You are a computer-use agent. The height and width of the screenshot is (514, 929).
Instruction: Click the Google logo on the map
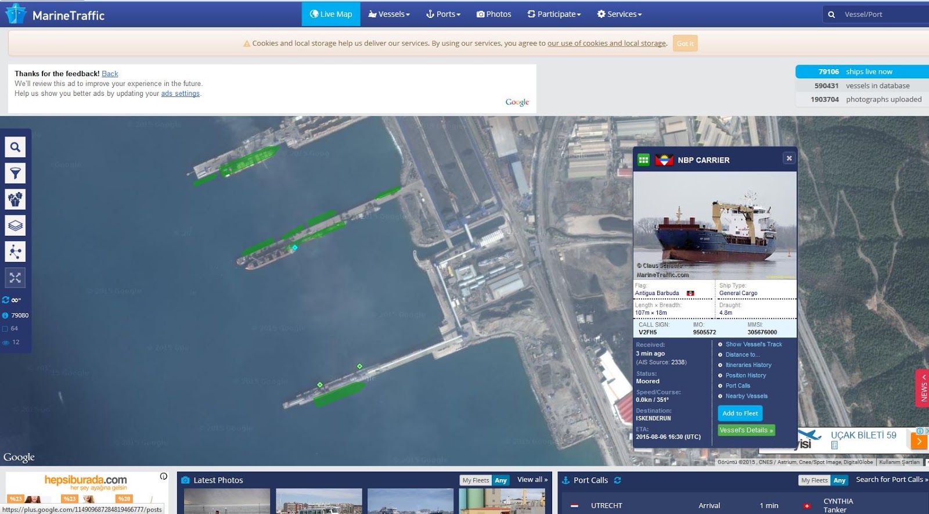click(x=19, y=458)
